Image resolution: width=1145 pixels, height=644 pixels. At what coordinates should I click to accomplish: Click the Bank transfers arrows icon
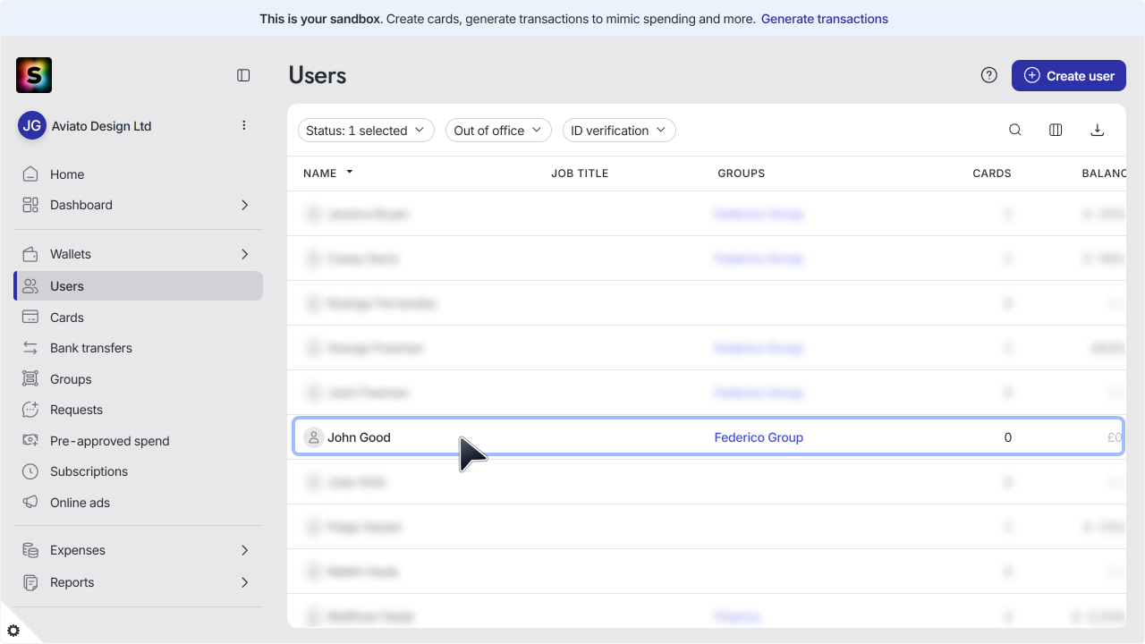point(30,348)
